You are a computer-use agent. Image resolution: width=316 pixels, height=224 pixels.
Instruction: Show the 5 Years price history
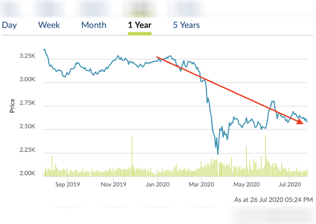click(186, 25)
